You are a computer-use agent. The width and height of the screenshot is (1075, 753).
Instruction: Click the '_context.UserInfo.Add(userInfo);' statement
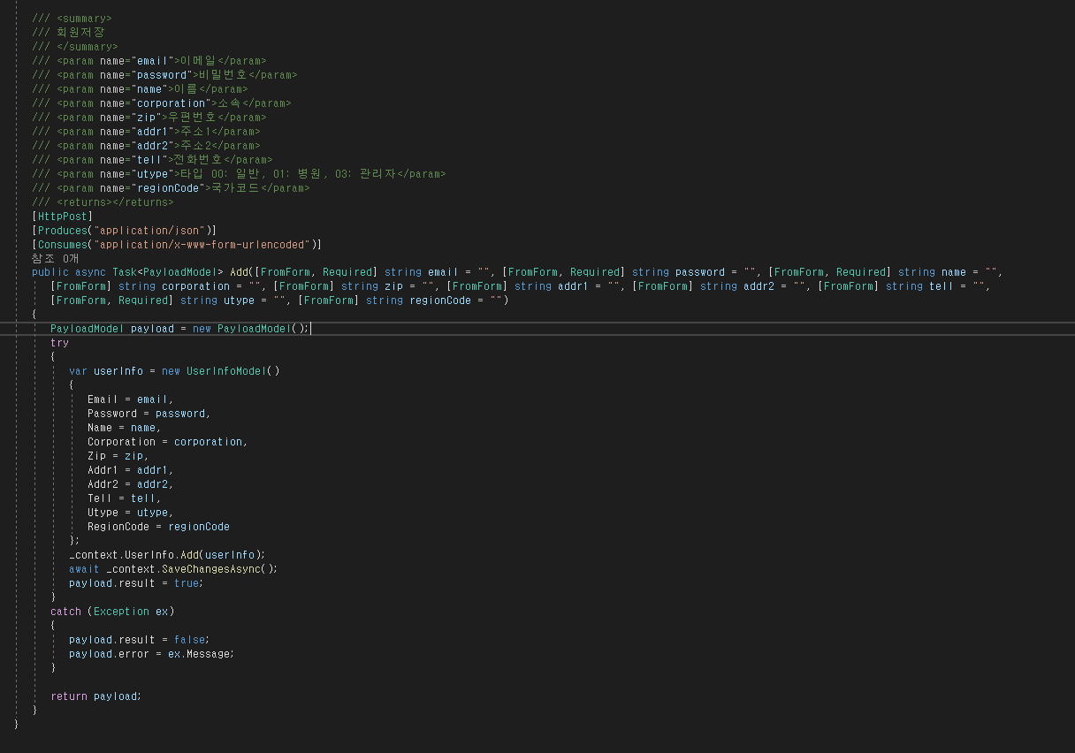click(167, 555)
